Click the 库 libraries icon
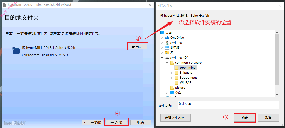This screenshot has width=285, height=128. [x=167, y=53]
